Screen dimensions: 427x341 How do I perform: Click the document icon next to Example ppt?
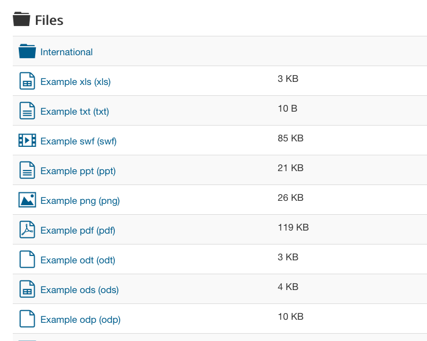[27, 170]
